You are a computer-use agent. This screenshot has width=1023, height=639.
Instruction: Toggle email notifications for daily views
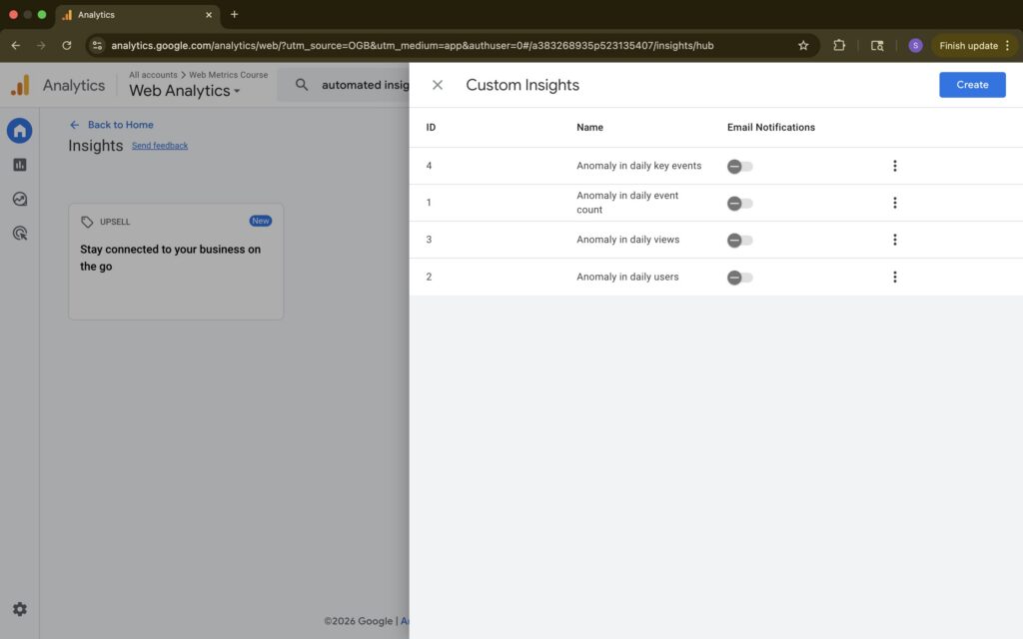point(740,241)
